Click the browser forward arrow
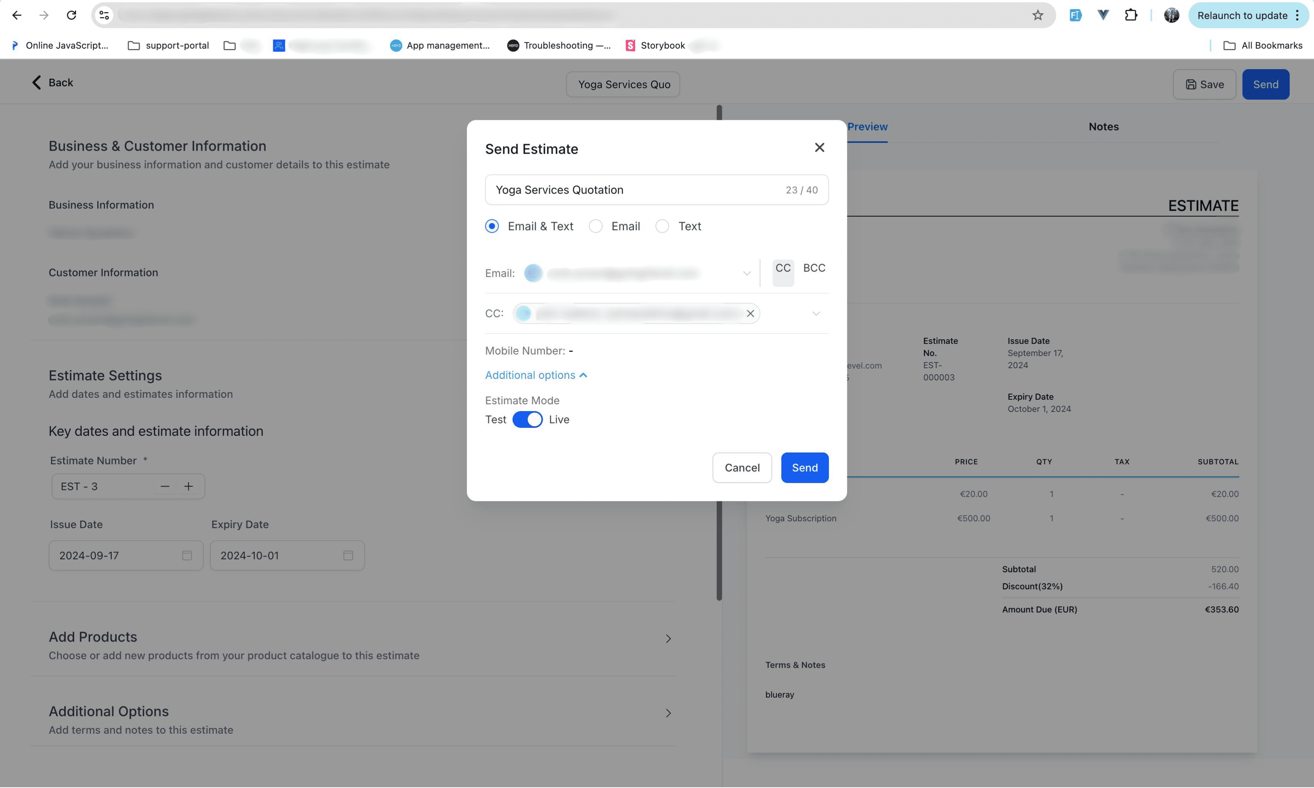The height and width of the screenshot is (788, 1314). pyautogui.click(x=44, y=15)
